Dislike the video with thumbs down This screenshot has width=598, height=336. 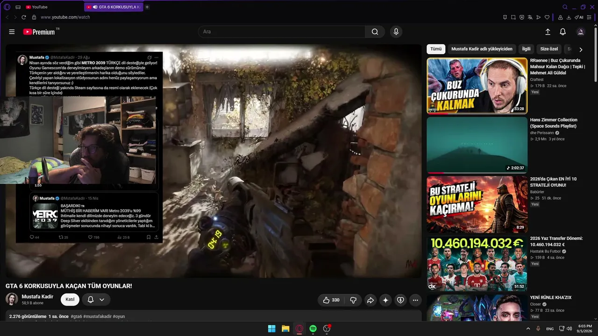[353, 300]
